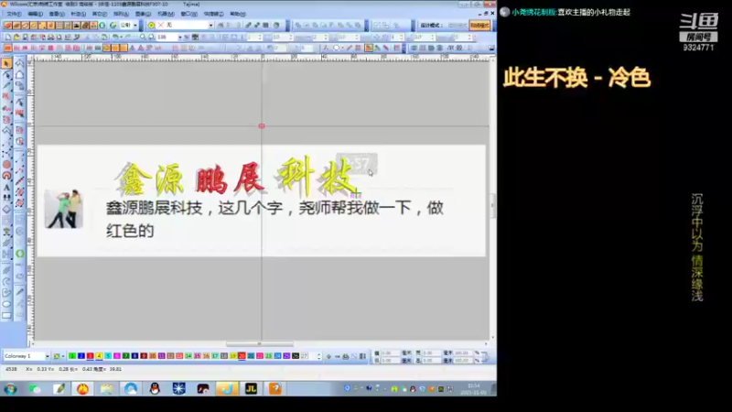The height and width of the screenshot is (412, 732).
Task: Select the lettering A tool in toolbox
Action: point(6,187)
